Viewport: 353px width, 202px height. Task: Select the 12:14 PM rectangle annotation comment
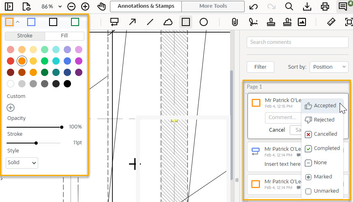click(x=275, y=184)
